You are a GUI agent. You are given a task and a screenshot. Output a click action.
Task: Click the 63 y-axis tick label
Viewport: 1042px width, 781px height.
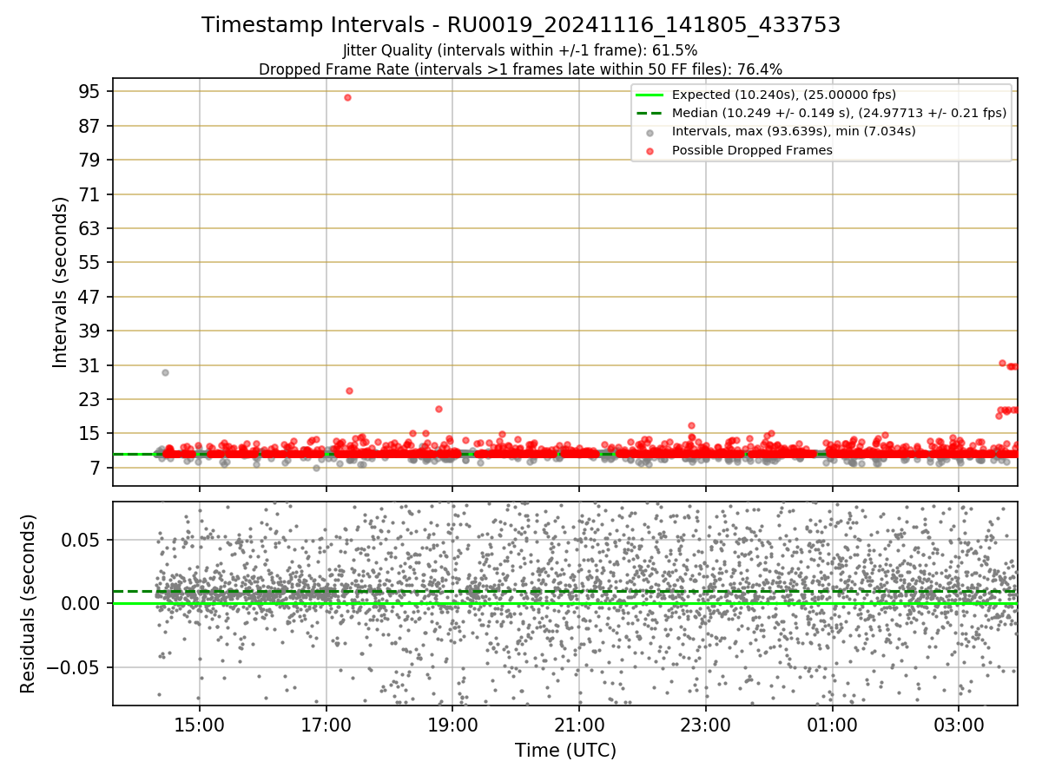click(x=90, y=228)
